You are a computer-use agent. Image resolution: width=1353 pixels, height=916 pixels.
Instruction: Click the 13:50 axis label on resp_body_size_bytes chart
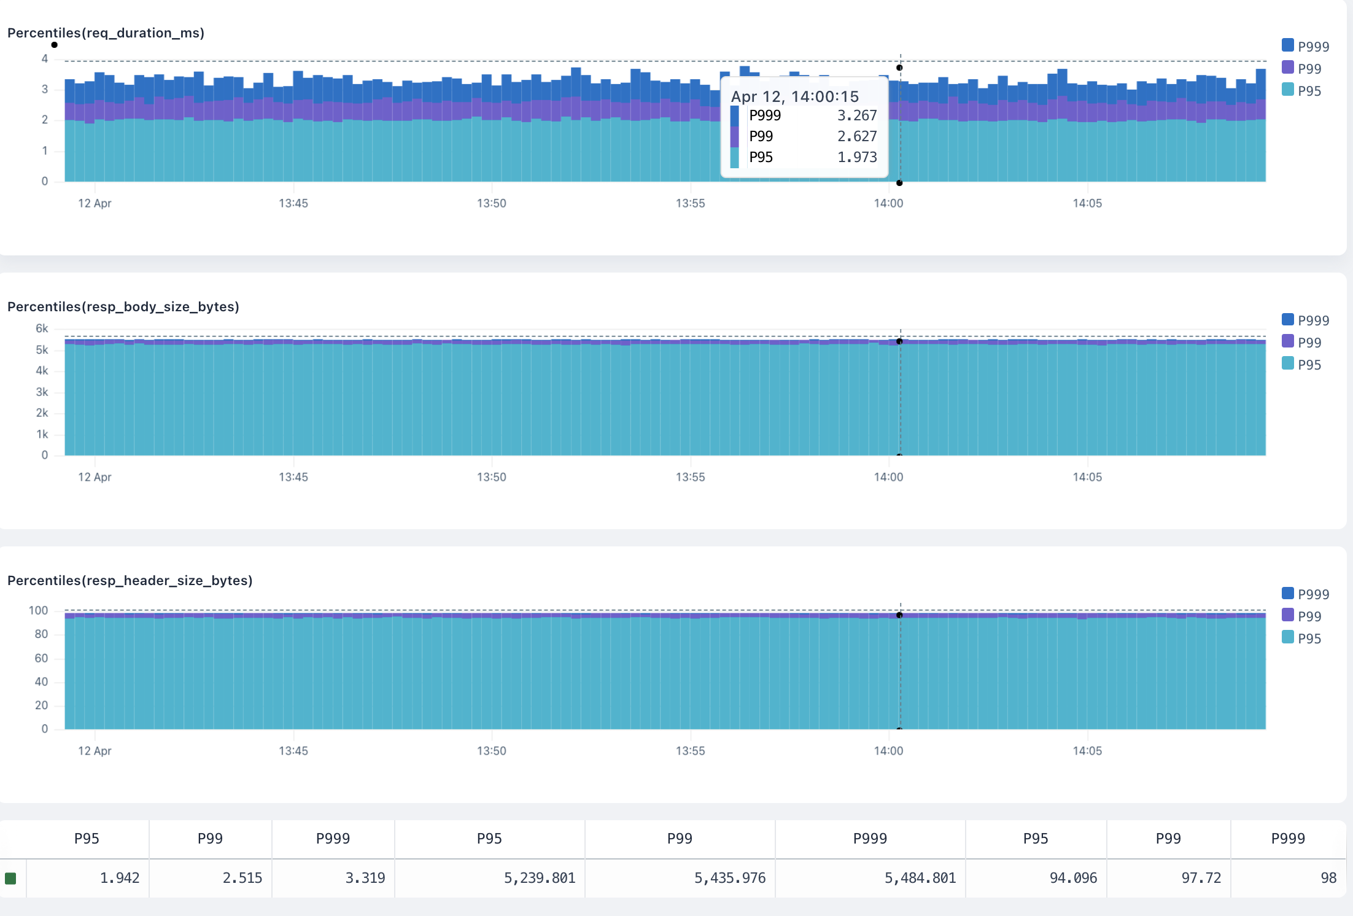click(x=492, y=476)
